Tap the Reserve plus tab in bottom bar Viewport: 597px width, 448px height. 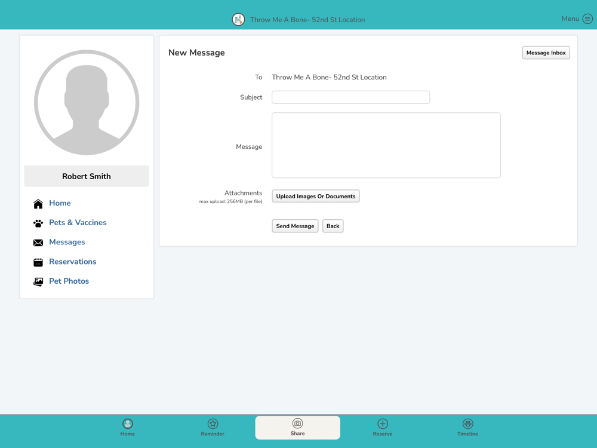click(x=382, y=428)
